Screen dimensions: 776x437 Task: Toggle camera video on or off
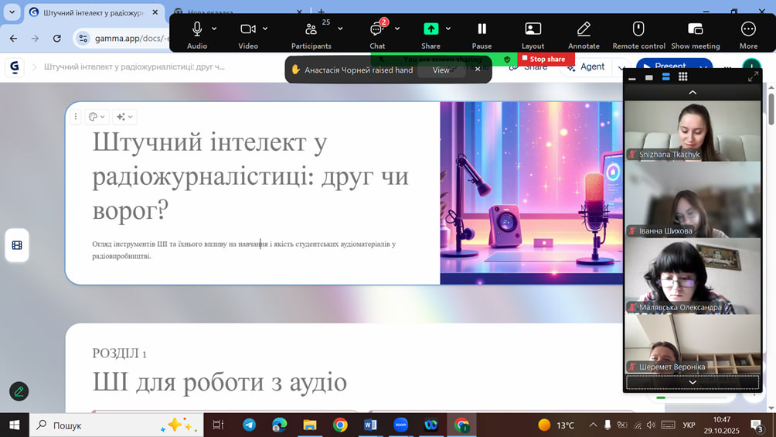247,29
